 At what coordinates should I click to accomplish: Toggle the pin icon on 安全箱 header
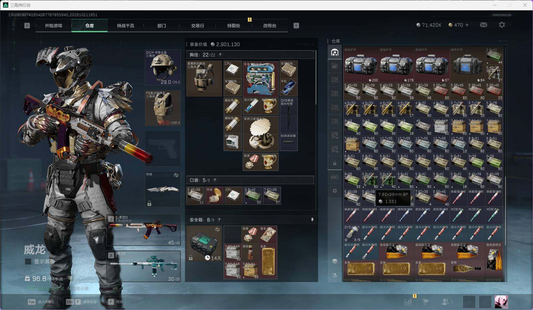click(x=312, y=220)
